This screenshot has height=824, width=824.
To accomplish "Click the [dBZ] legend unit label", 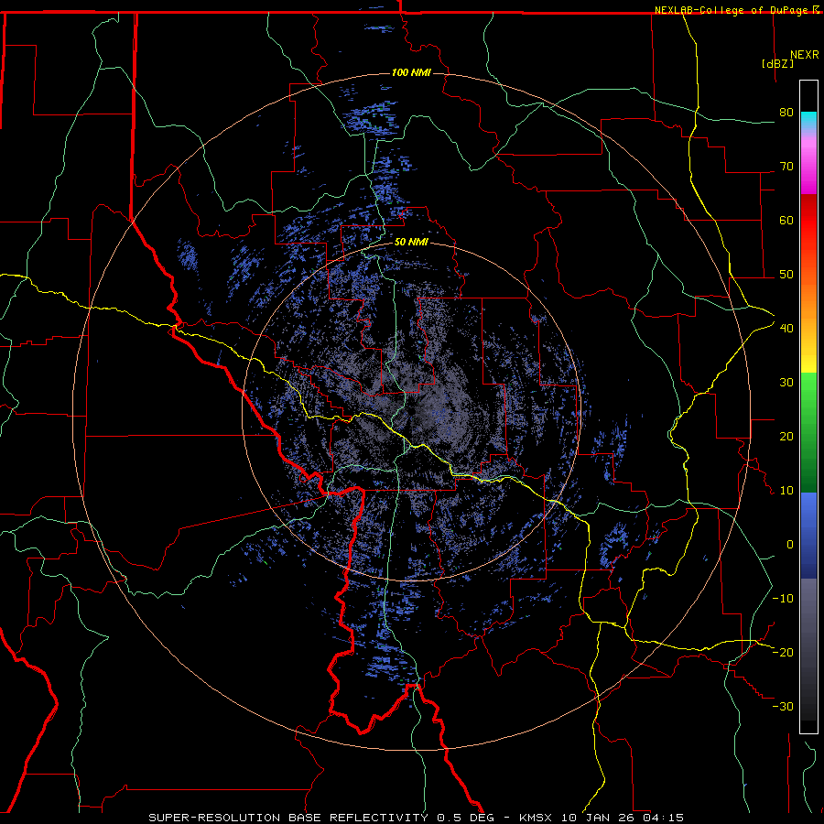I will [777, 63].
